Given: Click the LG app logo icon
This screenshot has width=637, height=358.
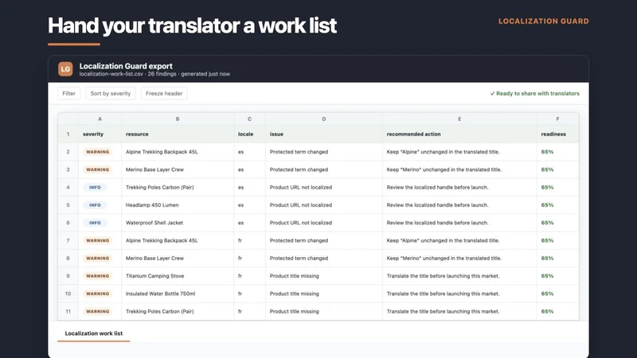Looking at the screenshot, I should [65, 69].
